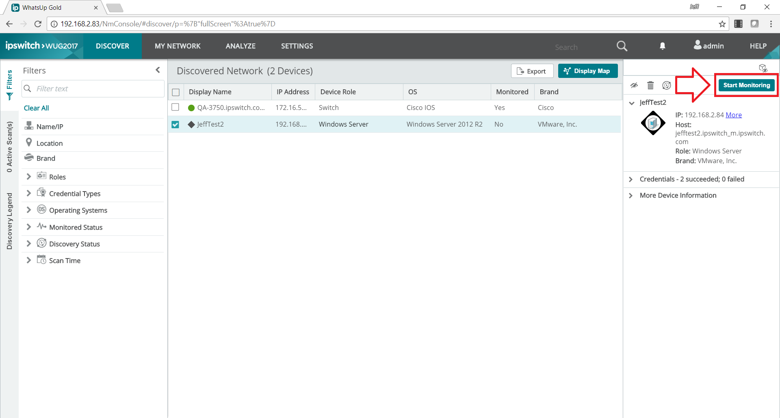Viewport: 780px width, 418px height.
Task: Expand the Discovery Status filter
Action: tap(29, 243)
